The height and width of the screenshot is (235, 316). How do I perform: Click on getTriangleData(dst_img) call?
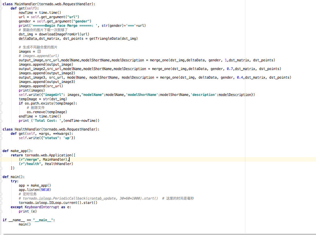(114, 39)
